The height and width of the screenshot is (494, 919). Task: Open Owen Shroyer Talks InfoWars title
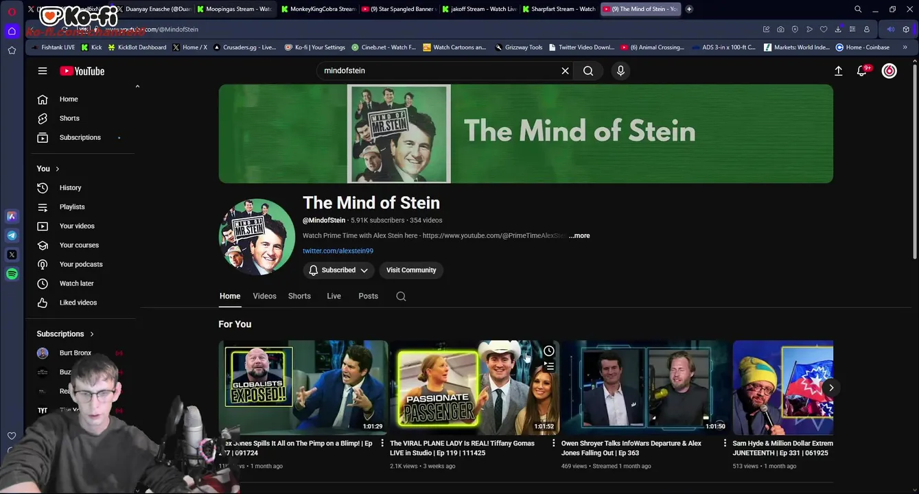(631, 448)
